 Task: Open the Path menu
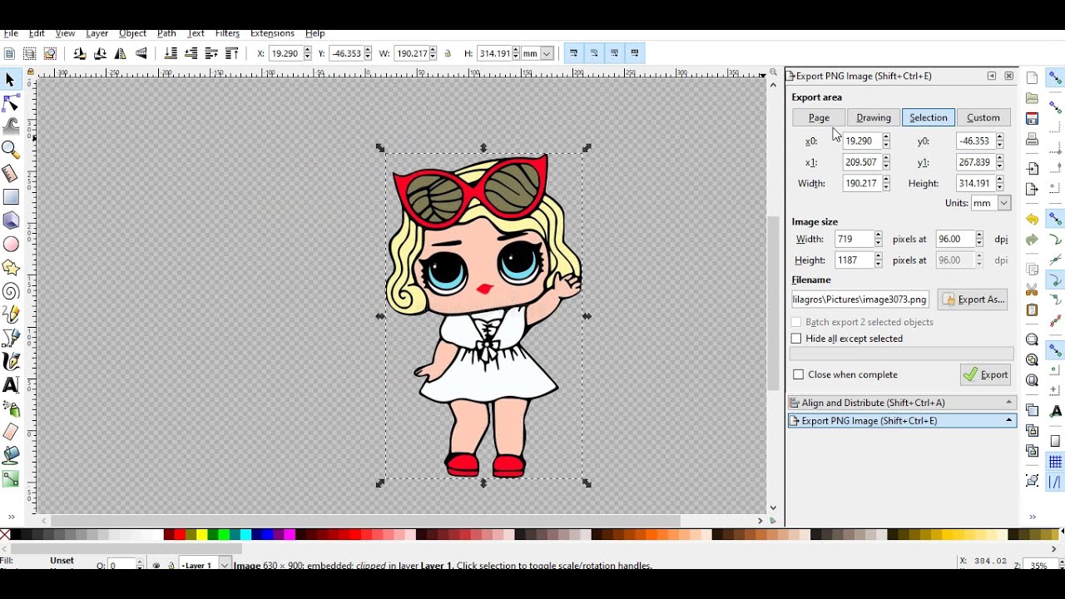pos(166,33)
